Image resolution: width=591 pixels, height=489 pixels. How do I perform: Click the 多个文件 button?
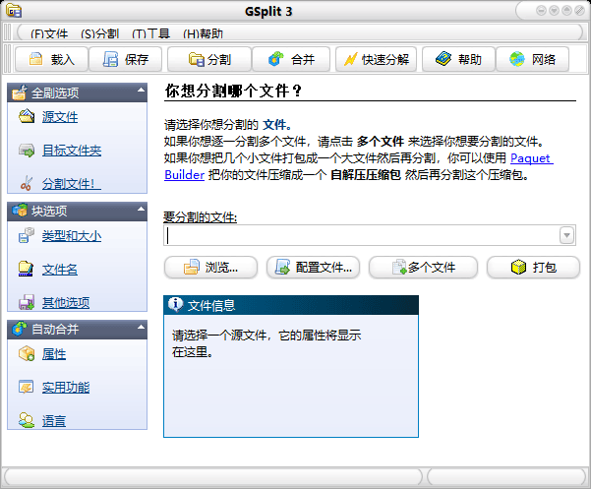tap(423, 268)
